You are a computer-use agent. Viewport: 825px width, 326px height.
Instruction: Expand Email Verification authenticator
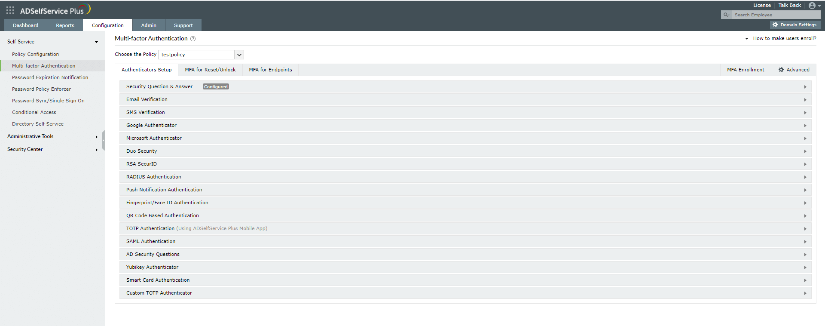pyautogui.click(x=465, y=99)
